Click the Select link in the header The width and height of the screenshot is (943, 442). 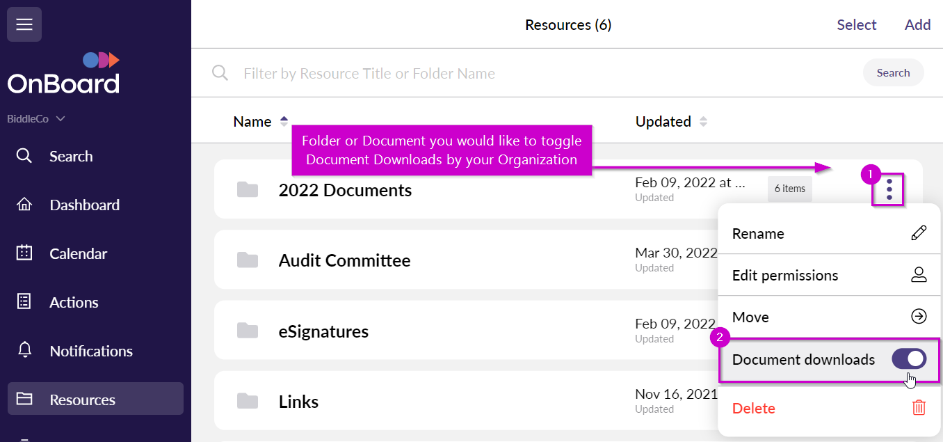point(857,24)
